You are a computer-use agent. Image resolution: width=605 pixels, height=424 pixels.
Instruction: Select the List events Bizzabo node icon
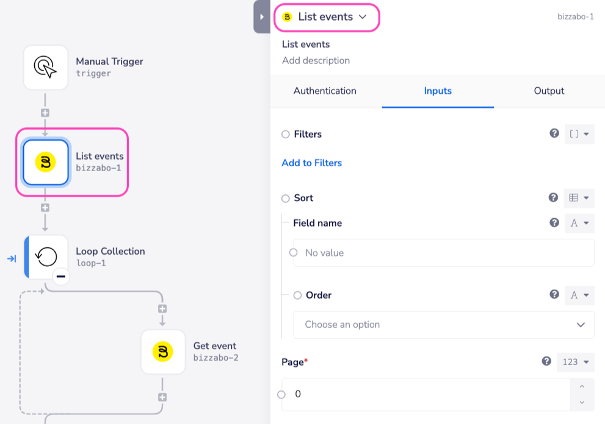click(46, 162)
